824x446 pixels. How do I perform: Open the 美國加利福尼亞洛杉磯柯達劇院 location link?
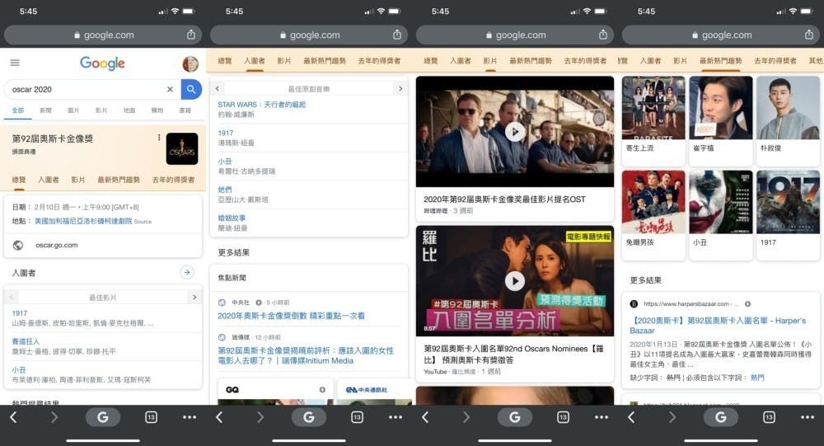(83, 222)
